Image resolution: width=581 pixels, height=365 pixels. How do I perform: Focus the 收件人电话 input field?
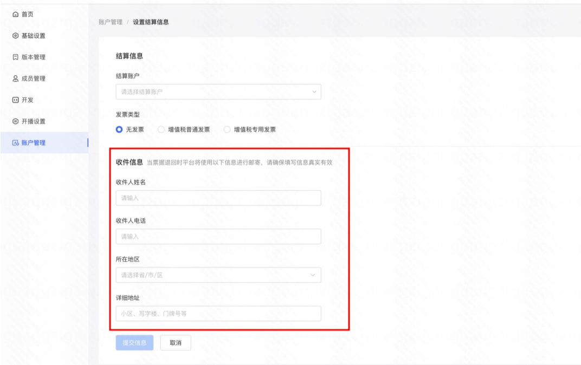coord(218,237)
